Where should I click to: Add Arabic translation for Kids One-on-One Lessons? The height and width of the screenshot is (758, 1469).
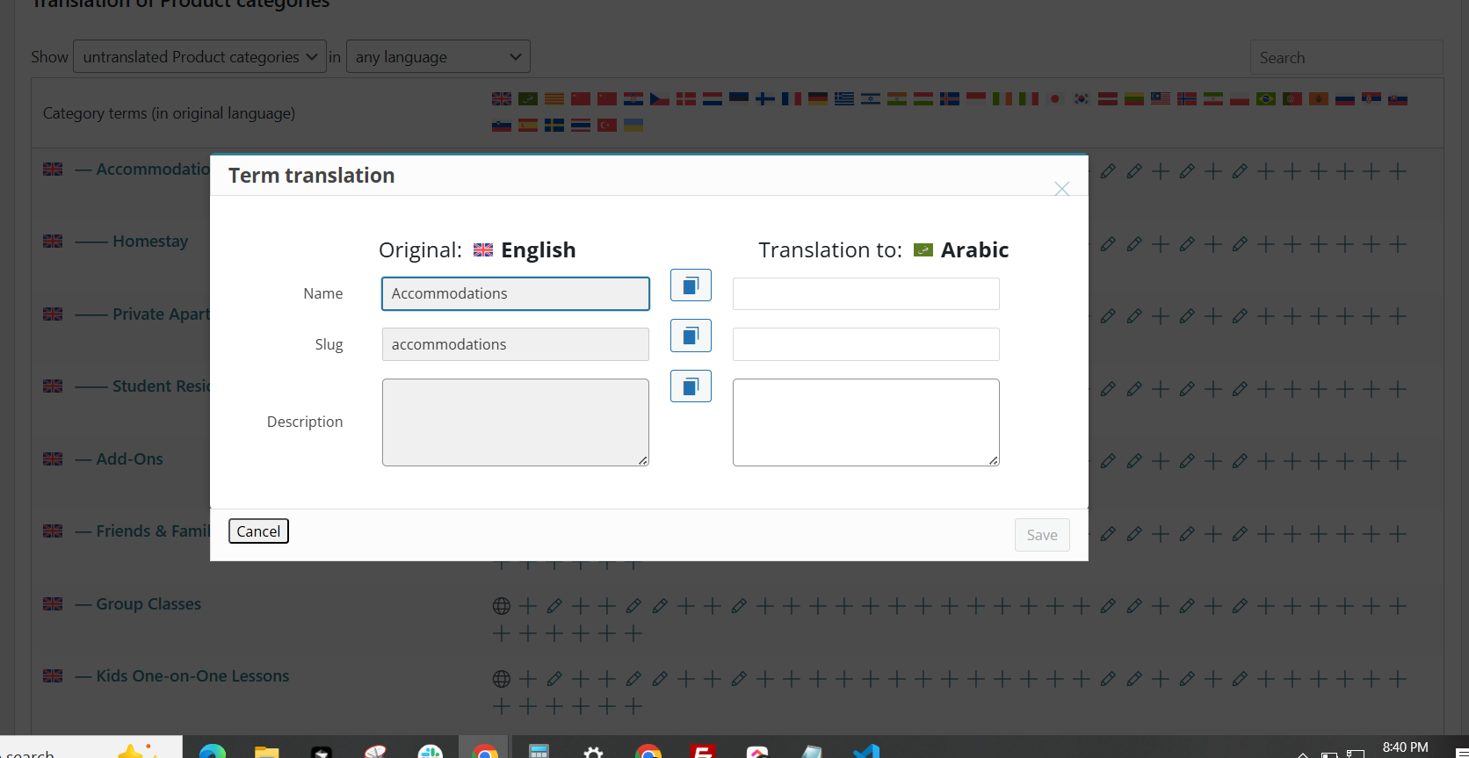pos(528,679)
